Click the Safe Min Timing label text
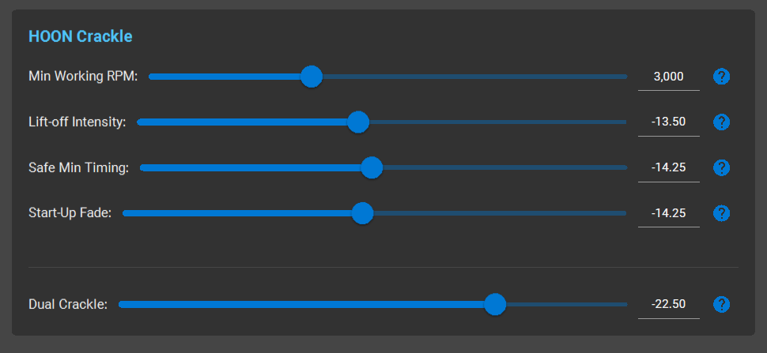Screen dimensions: 767x353 click(78, 167)
